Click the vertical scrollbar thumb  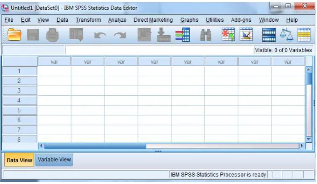tap(309, 79)
